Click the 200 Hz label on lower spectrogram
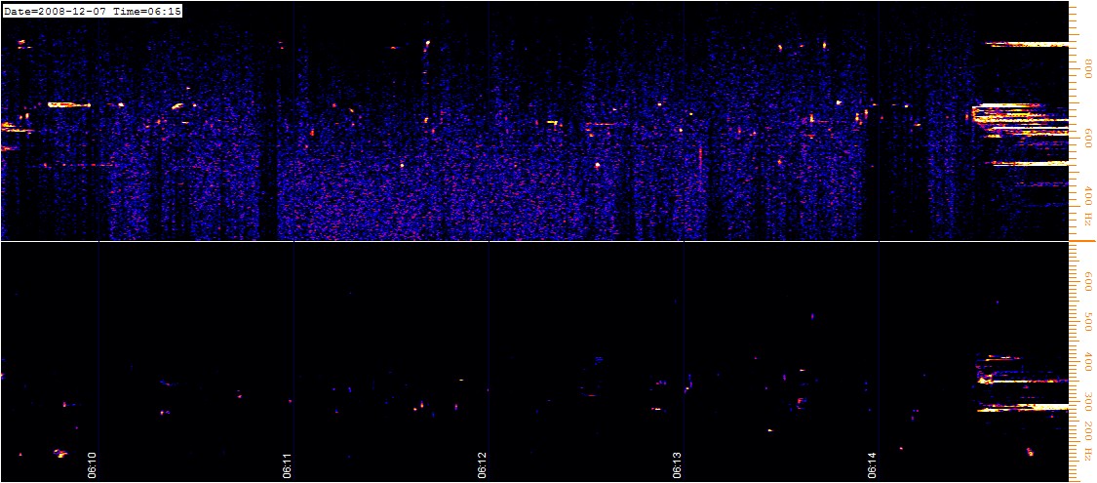Image resolution: width=1097 pixels, height=483 pixels. [1088, 440]
